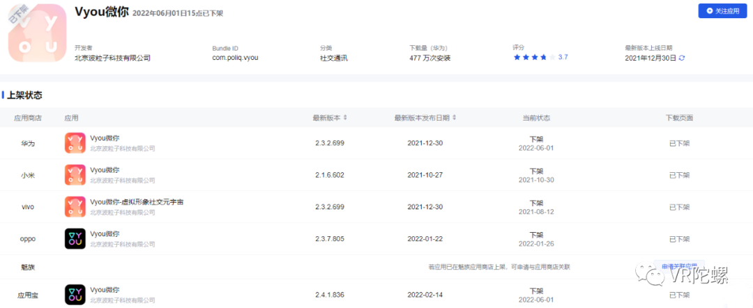This screenshot has width=753, height=308.
Task: Click the 2021年12月30日 latest version date
Action: [x=651, y=58]
